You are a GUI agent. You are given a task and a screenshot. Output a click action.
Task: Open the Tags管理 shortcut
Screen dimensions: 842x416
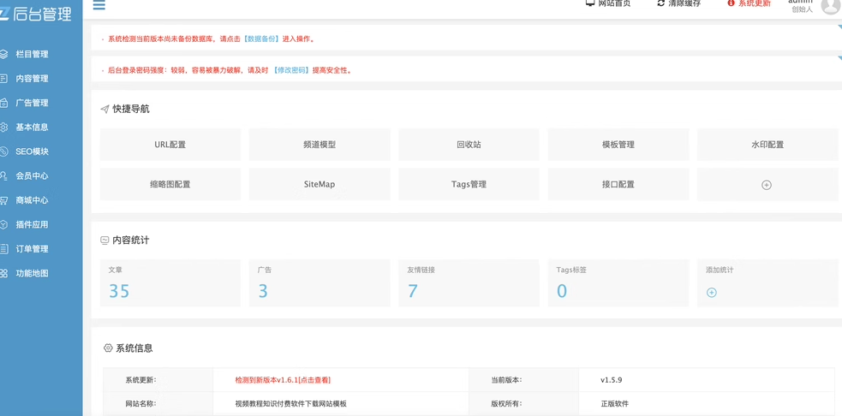(469, 184)
